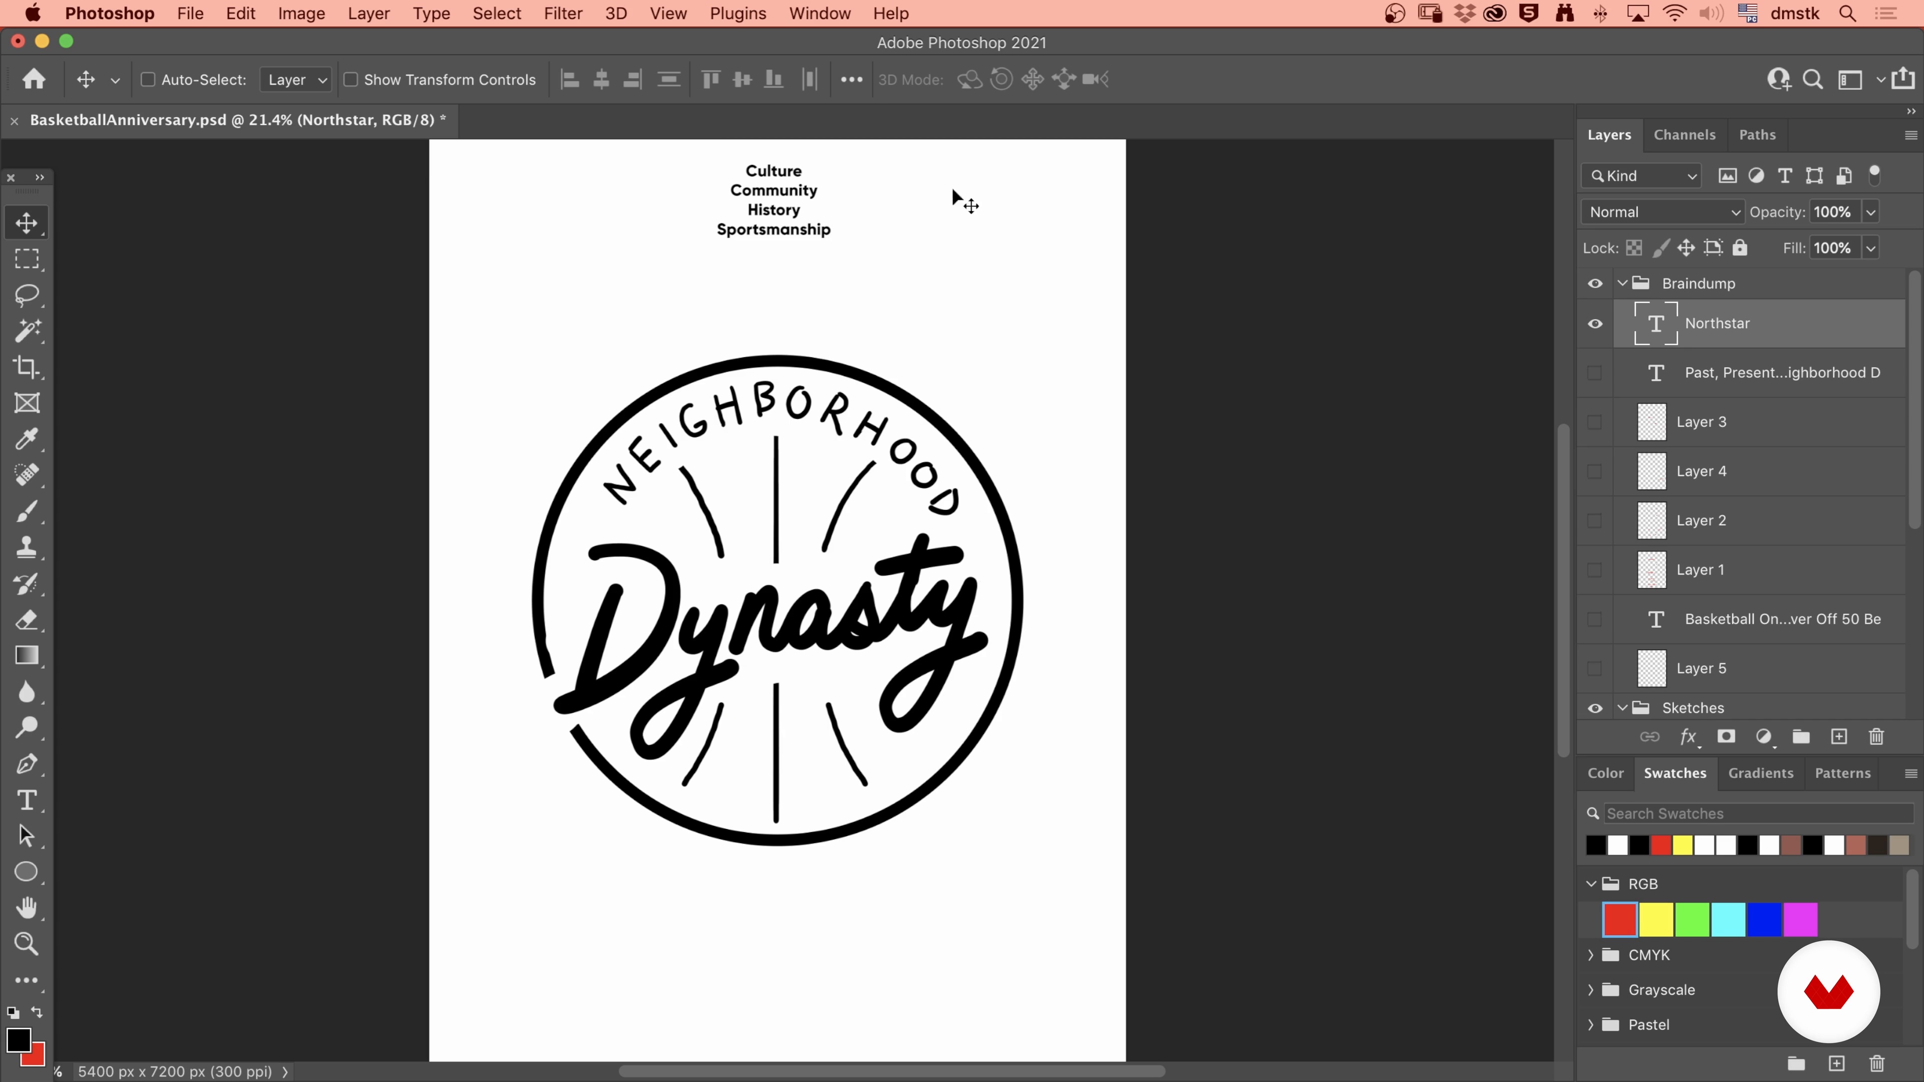Show Layer 2 visibility
This screenshot has width=1924, height=1082.
tap(1595, 521)
